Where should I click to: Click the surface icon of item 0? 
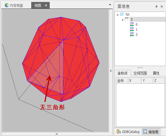(x=132, y=25)
